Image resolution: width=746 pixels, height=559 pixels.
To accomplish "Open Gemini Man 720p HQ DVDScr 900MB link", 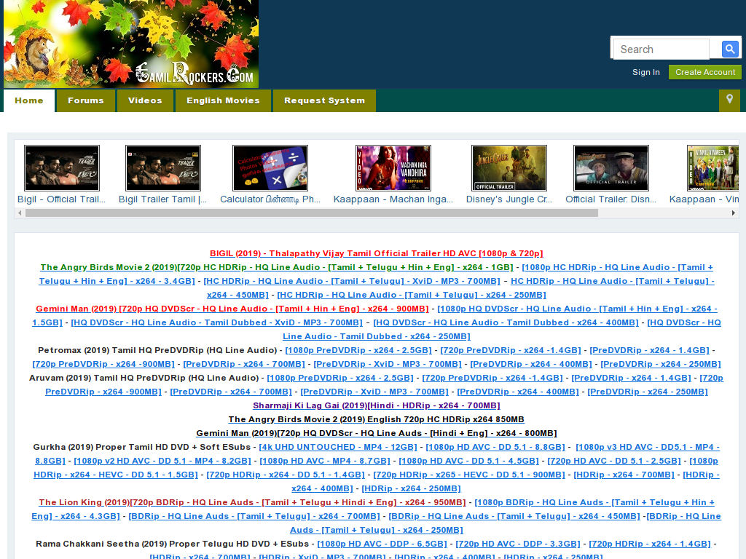I will [x=232, y=309].
